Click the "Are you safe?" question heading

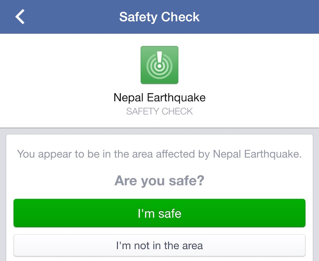coord(159,181)
